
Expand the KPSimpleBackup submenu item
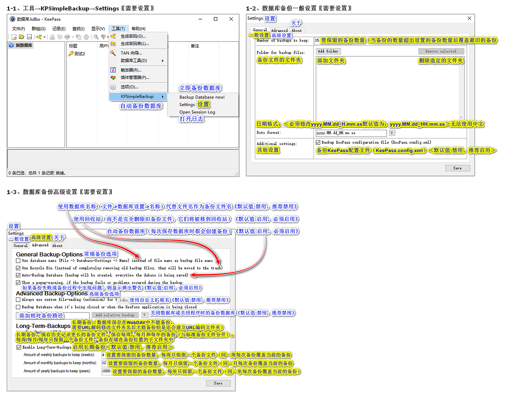click(138, 97)
